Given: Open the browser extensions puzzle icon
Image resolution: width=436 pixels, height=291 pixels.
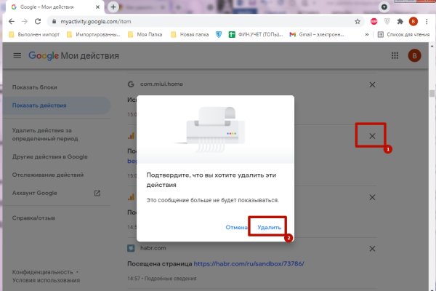Looking at the screenshot, I should (399, 21).
